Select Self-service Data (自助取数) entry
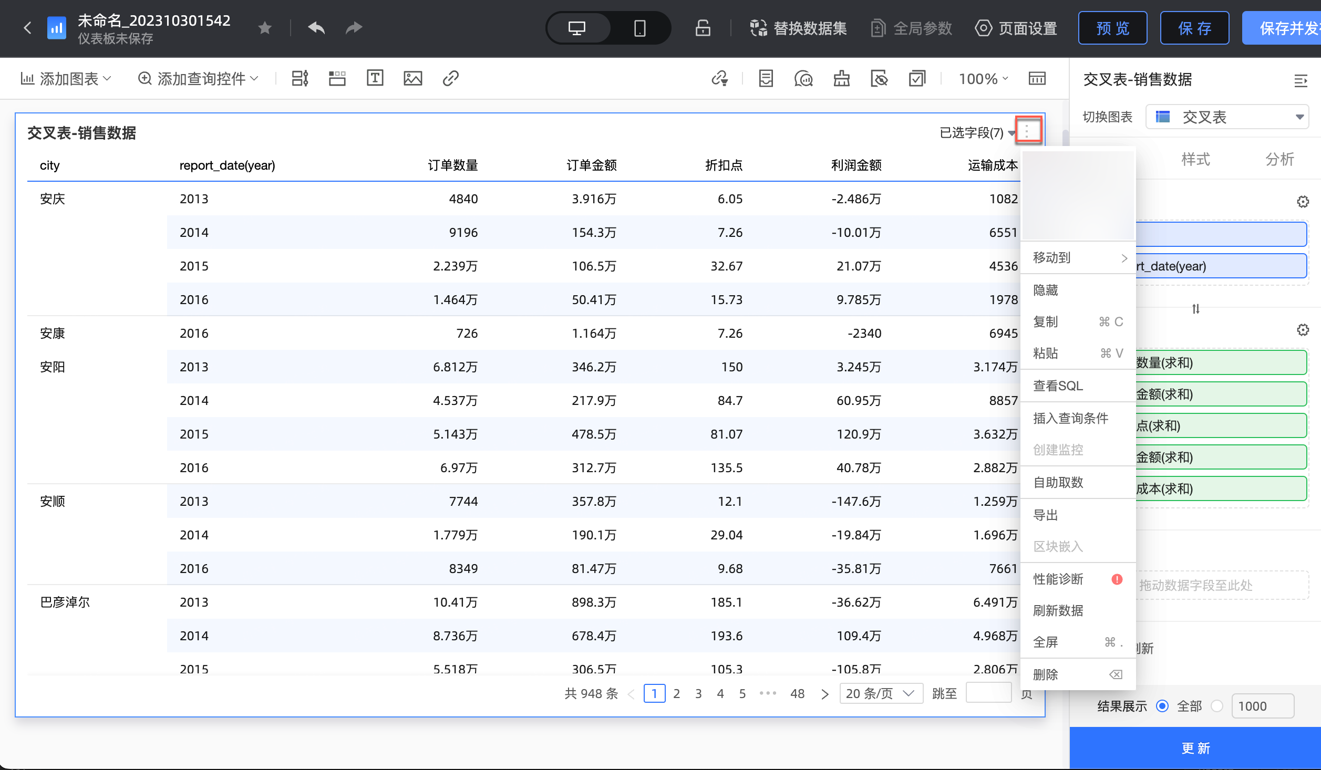Screen dimensions: 1321x770 (1078, 483)
